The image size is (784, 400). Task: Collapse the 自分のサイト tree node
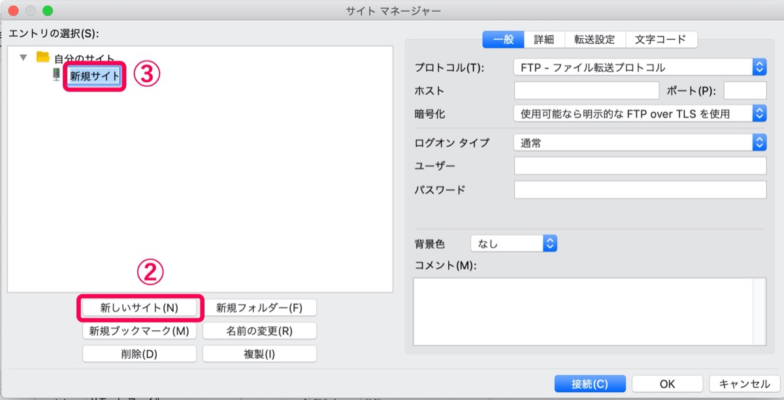pyautogui.click(x=24, y=57)
